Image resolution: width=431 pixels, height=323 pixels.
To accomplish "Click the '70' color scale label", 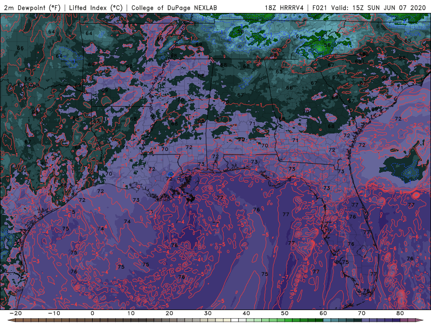I will (x=362, y=313).
